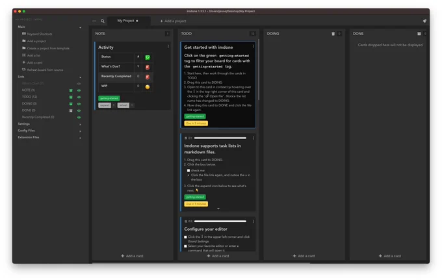This screenshot has width=442, height=280.
Task: Collapse sidebar with dash icon beside search
Action: [94, 21]
